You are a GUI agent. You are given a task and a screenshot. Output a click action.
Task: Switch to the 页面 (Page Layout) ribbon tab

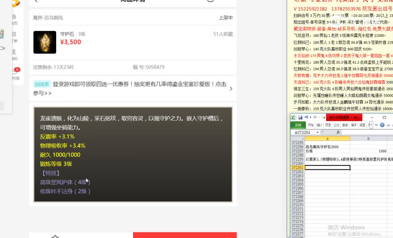pyautogui.click(x=328, y=125)
